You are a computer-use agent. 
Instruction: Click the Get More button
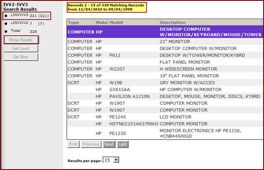coord(21,57)
